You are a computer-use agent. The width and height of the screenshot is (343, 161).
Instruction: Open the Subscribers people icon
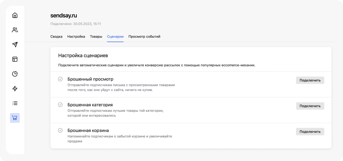tap(15, 30)
